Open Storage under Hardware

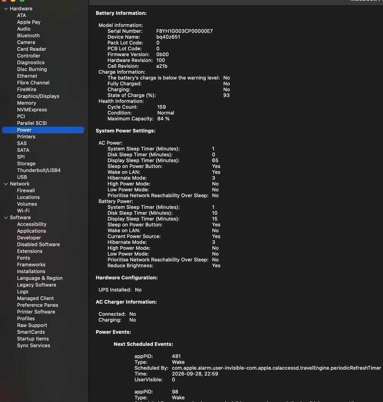26,164
